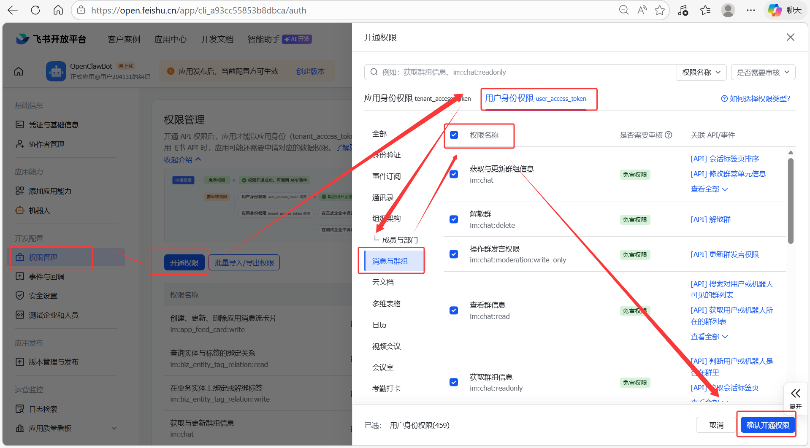Select 身份验证 permission category
The image size is (810, 448).
click(386, 155)
